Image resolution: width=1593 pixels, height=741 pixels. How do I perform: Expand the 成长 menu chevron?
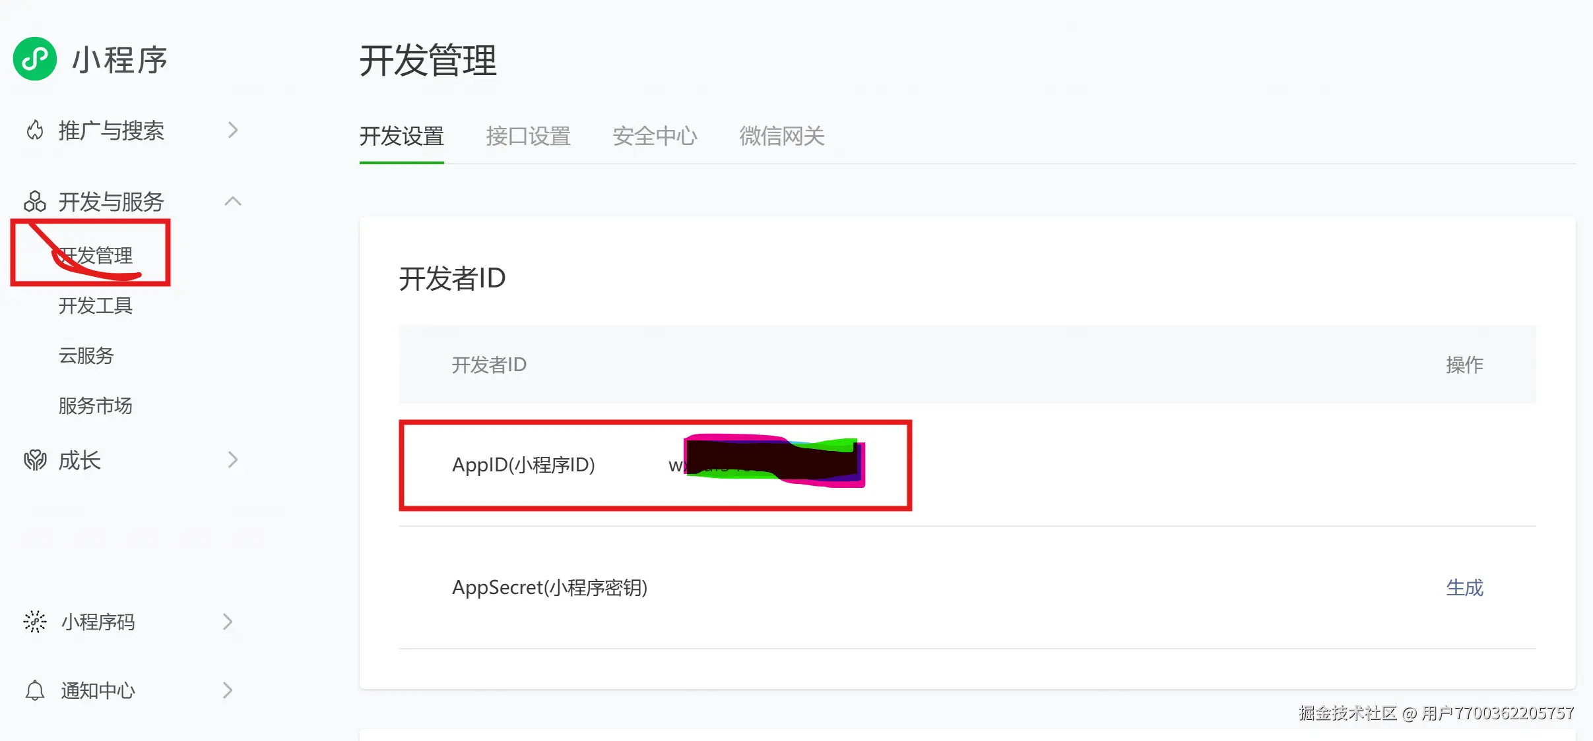click(x=232, y=460)
